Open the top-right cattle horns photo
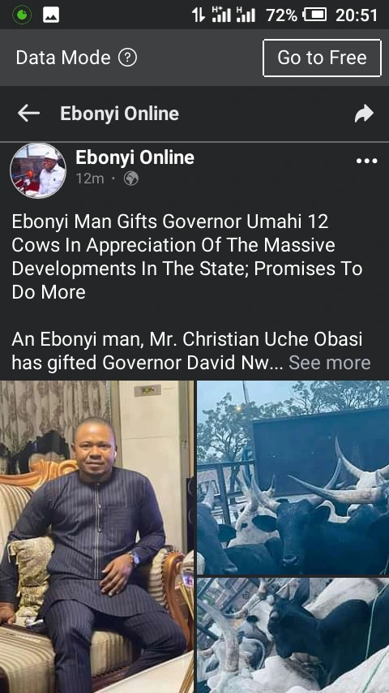389x693 pixels. tap(293, 477)
